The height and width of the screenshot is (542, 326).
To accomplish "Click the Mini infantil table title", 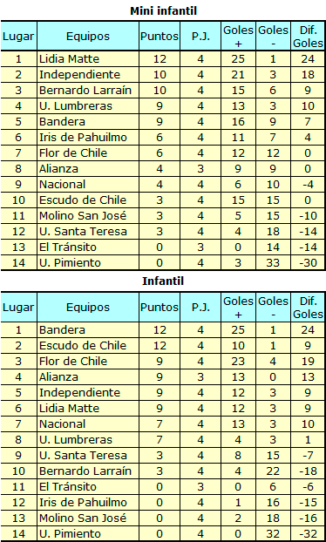I will (163, 10).
